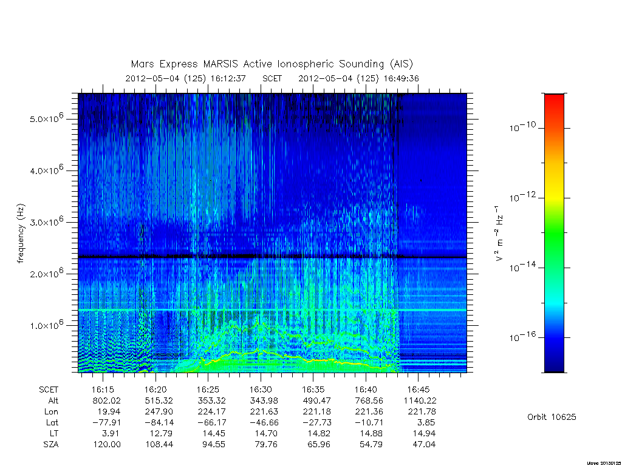Click altitude value 1140.22

[x=420, y=400]
